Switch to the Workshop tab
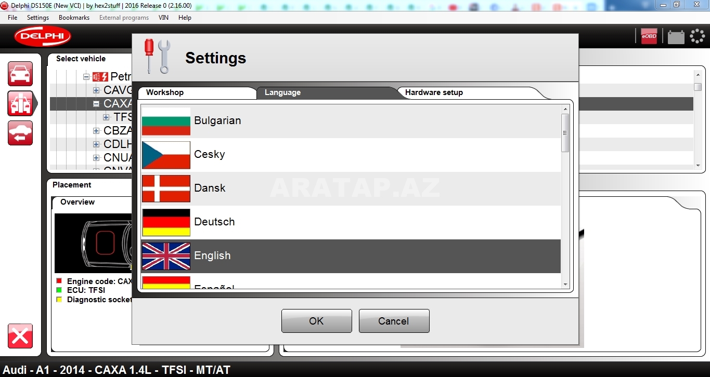Screen dimensions: 710x377 [x=197, y=92]
